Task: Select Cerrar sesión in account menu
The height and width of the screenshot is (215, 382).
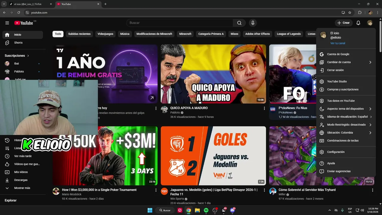Action: point(346,70)
